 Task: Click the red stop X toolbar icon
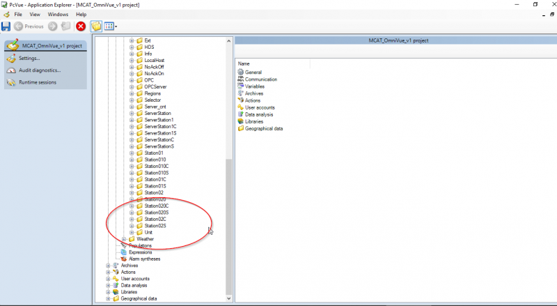click(81, 26)
